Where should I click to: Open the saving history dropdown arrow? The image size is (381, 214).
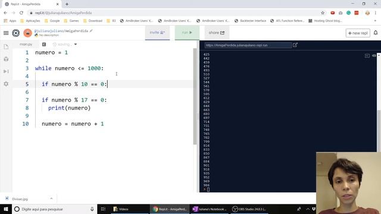pyautogui.click(x=76, y=45)
